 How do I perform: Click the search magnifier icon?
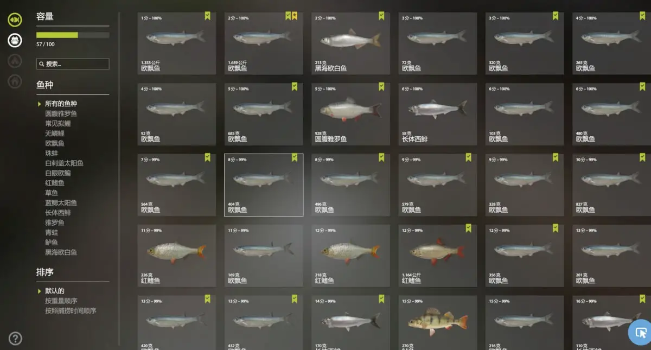tap(41, 64)
